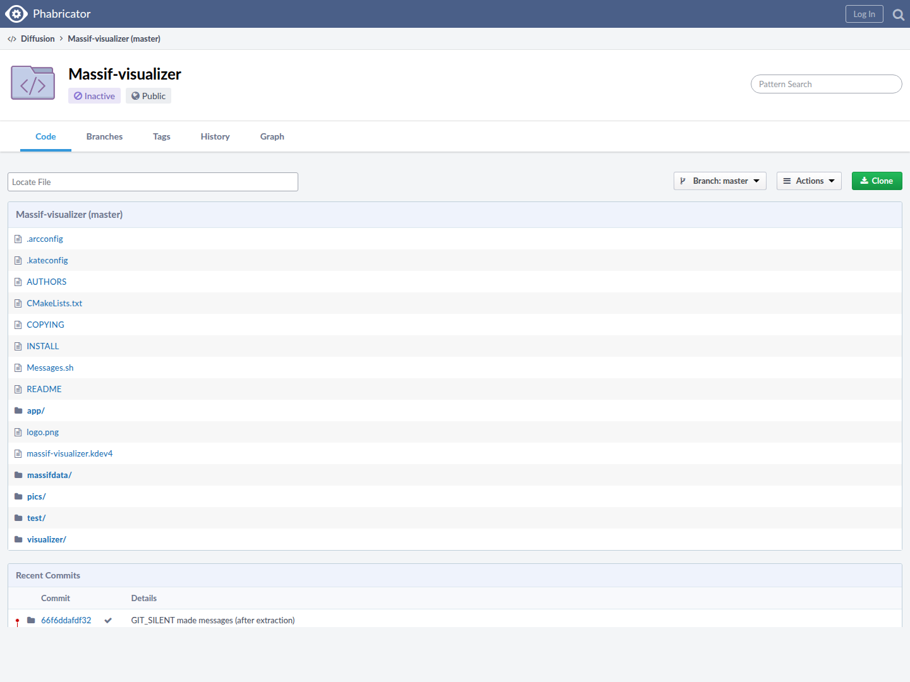The image size is (910, 682).
Task: Click the file icon beside .arcconfig
Action: point(18,239)
